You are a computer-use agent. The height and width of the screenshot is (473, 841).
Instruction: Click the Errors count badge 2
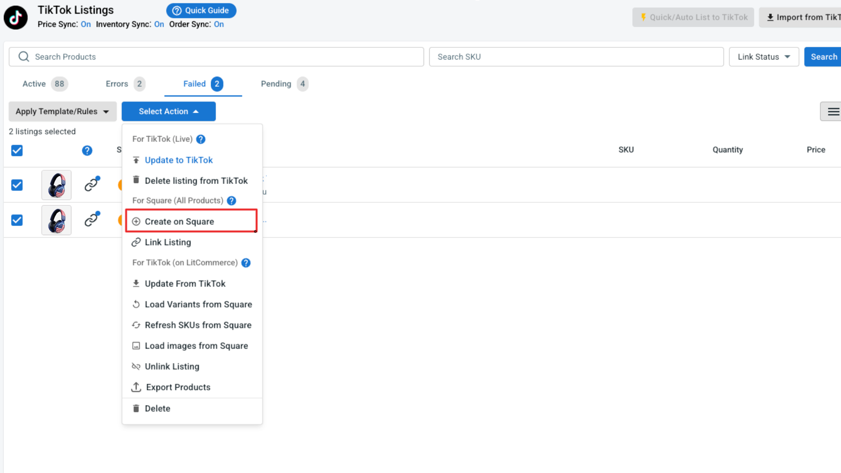pos(139,84)
